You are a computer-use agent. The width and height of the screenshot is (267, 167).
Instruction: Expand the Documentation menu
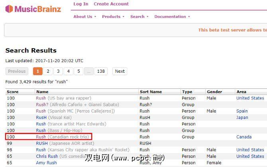click(x=172, y=17)
